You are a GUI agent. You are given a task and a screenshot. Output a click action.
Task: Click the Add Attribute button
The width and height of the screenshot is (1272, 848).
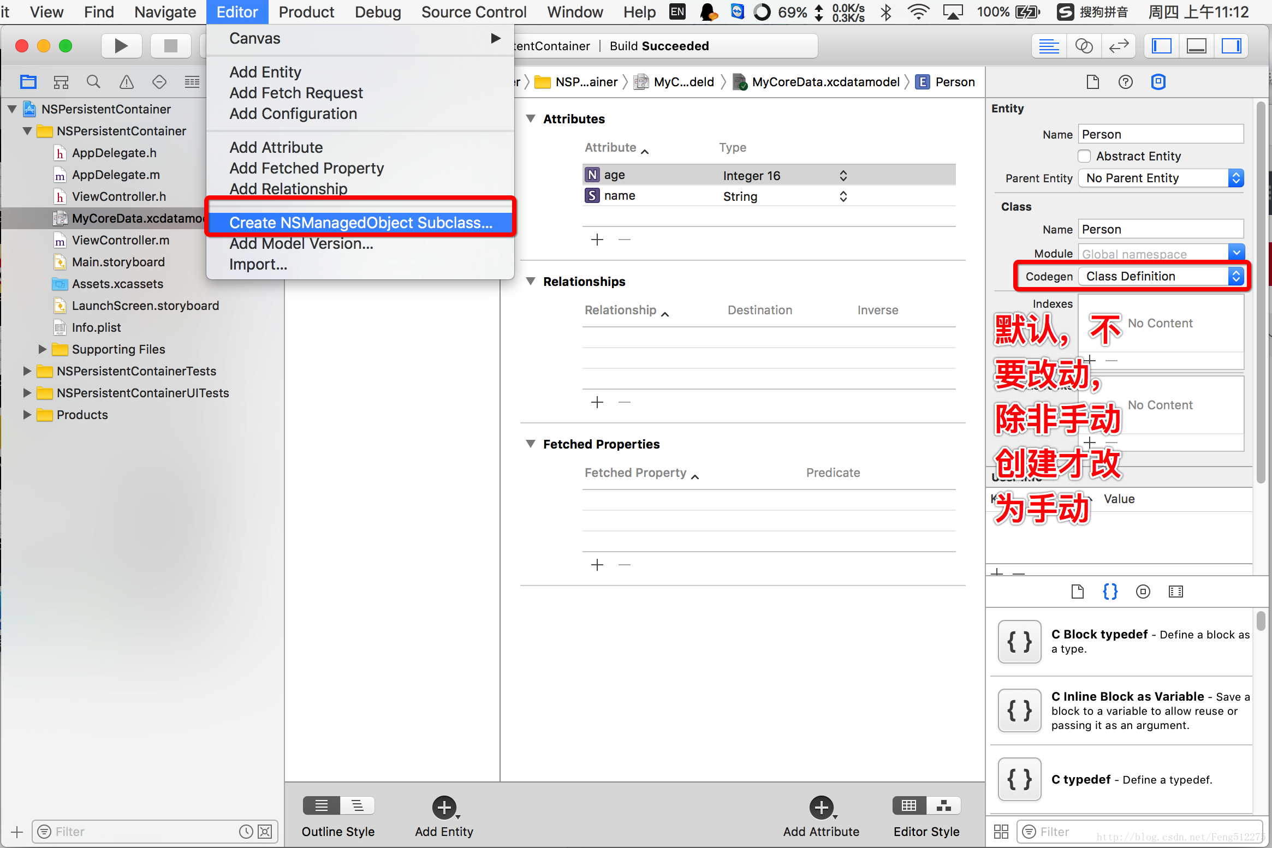[821, 808]
